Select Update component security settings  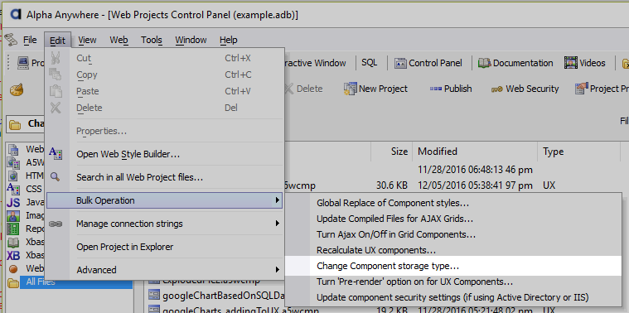click(x=452, y=297)
